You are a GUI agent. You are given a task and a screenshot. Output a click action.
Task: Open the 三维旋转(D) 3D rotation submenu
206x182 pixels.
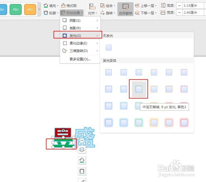tap(80, 51)
